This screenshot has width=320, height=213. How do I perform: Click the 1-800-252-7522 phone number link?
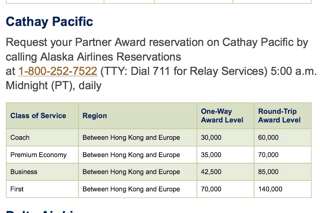click(x=58, y=71)
